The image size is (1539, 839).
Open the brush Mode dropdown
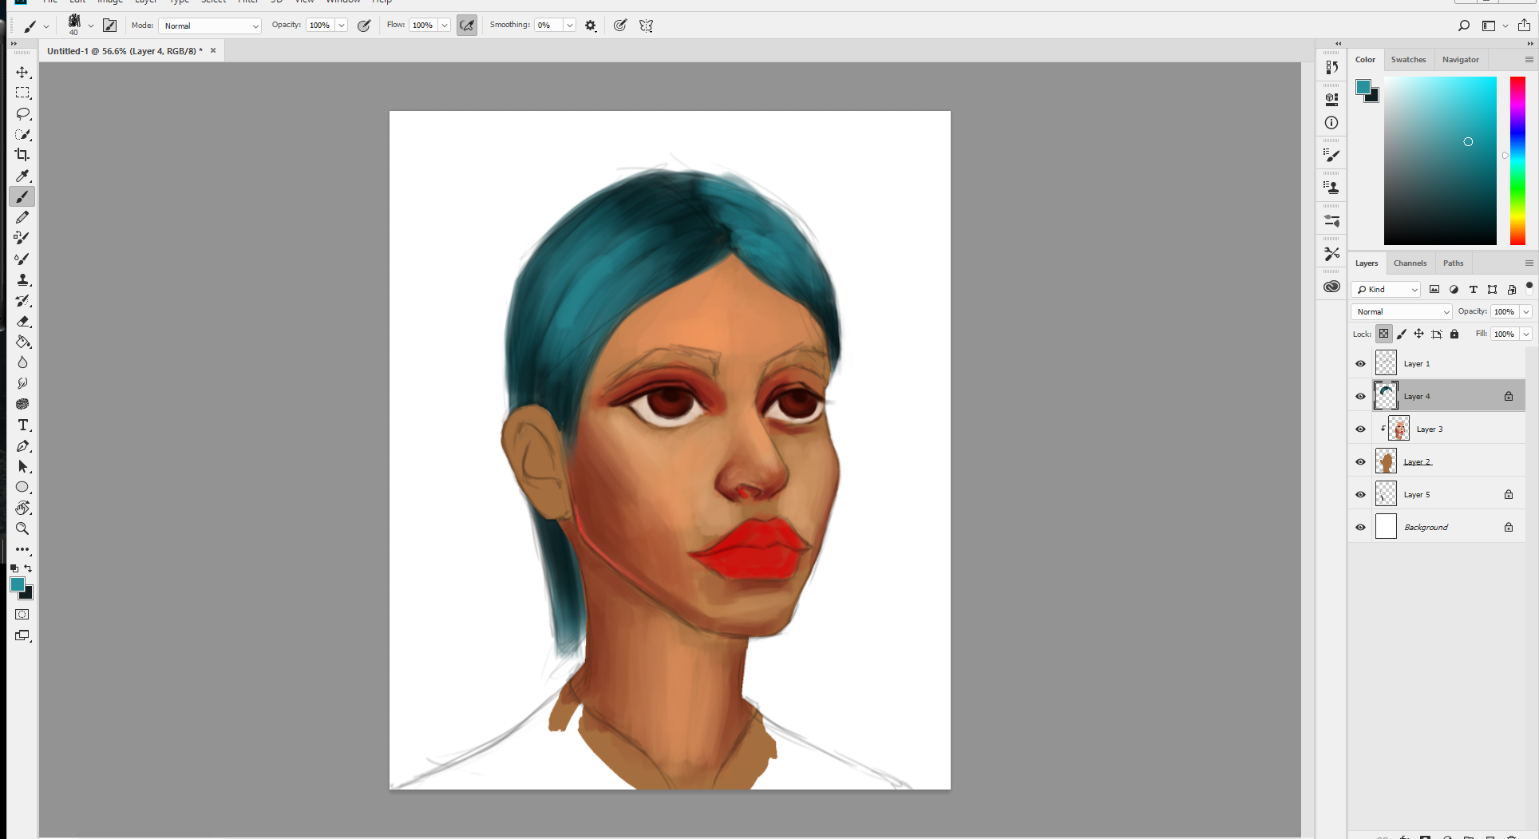210,26
